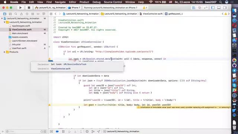The width and height of the screenshot is (238, 134).
Task: Open the Debug navigator tab
Action: click(x=32, y=14)
